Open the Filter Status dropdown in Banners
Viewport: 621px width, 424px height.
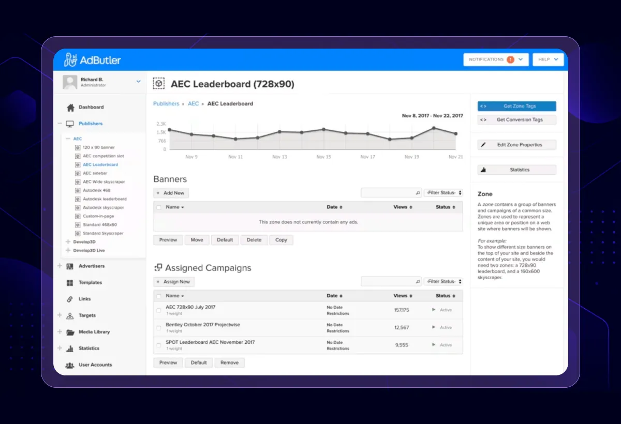click(x=443, y=193)
